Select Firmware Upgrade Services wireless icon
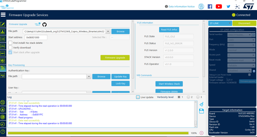Viewport: 257px width, 137px height. [x=3, y=68]
